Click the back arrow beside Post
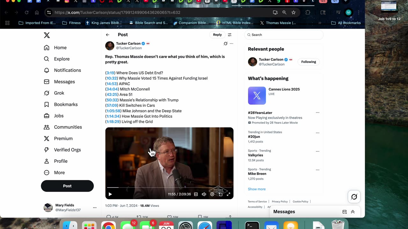408x229 pixels. pos(108,35)
